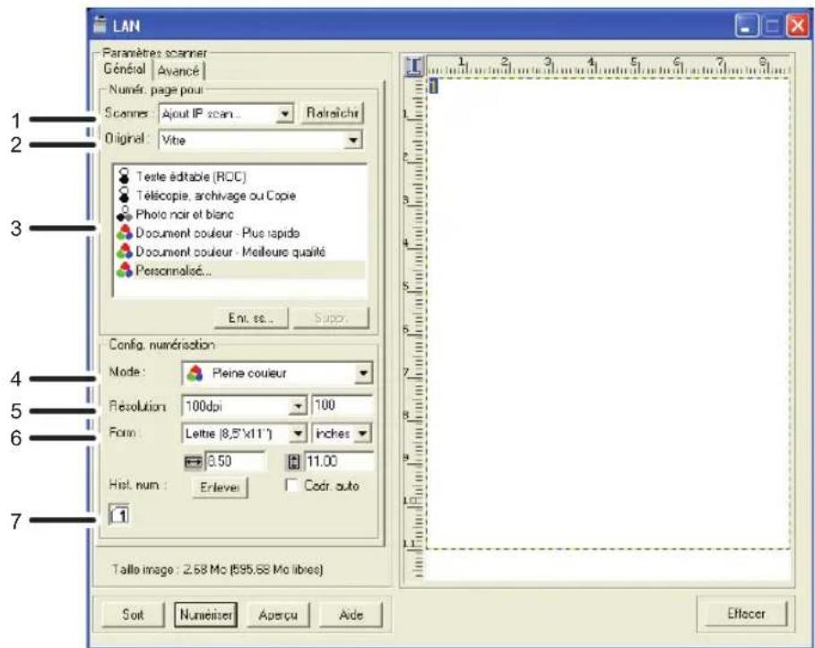Start scanning with the Numériser button
The height and width of the screenshot is (648, 815).
tap(206, 614)
